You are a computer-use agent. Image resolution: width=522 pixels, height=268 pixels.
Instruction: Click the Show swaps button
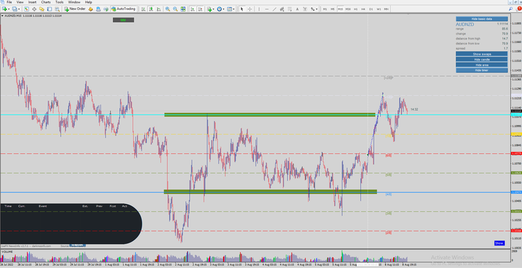pos(482,54)
